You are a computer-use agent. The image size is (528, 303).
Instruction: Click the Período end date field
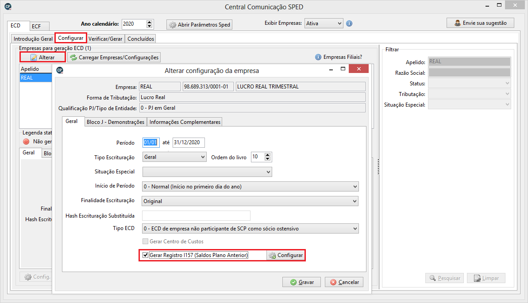[x=189, y=142]
